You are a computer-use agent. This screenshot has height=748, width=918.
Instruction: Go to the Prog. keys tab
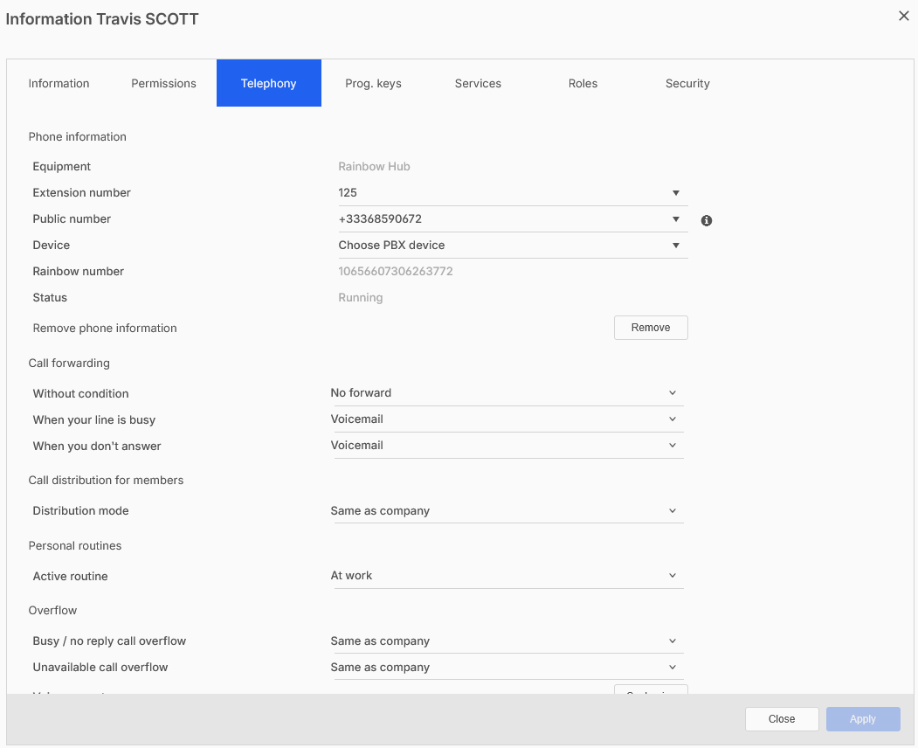[x=373, y=84]
